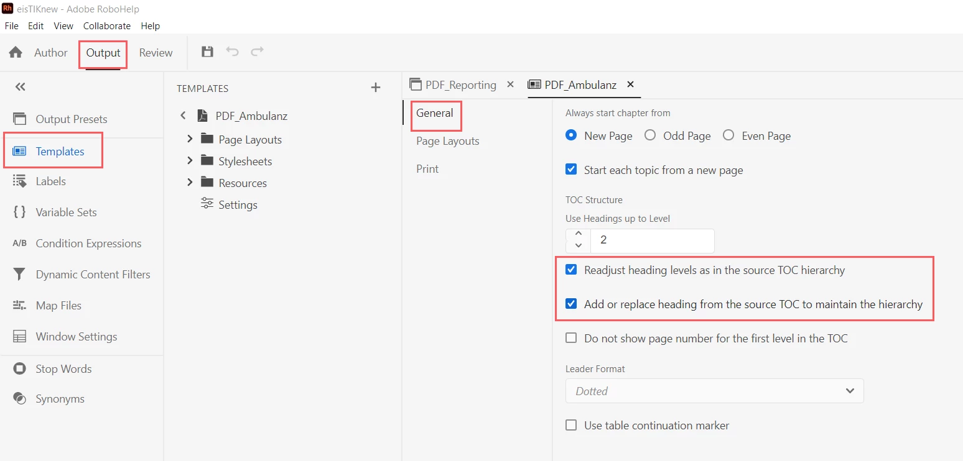Toggle Start each topic from new page
Screen dimensions: 963x461
[x=571, y=170]
